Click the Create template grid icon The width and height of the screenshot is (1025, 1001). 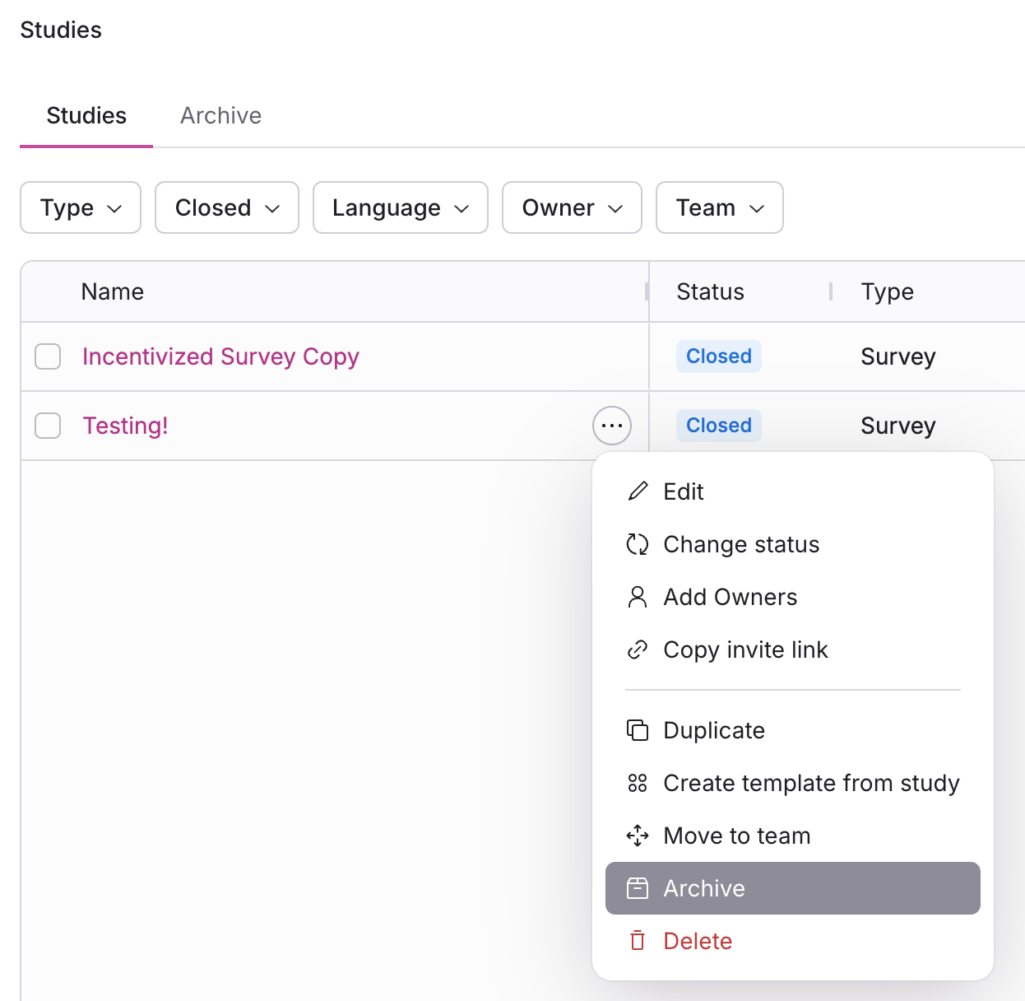point(638,783)
